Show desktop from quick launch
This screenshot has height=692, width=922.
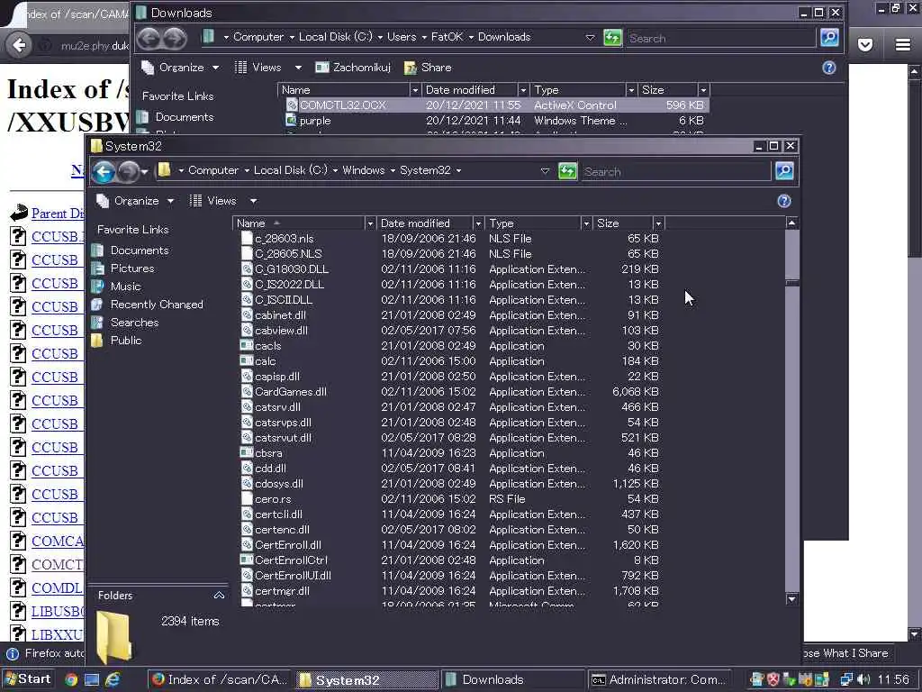point(92,679)
